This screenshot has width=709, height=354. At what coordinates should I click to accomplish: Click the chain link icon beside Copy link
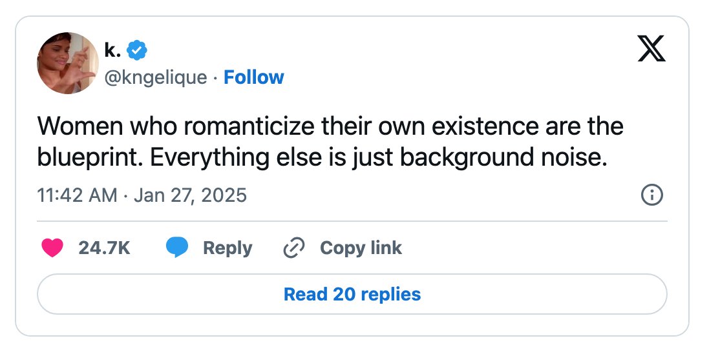coord(294,248)
